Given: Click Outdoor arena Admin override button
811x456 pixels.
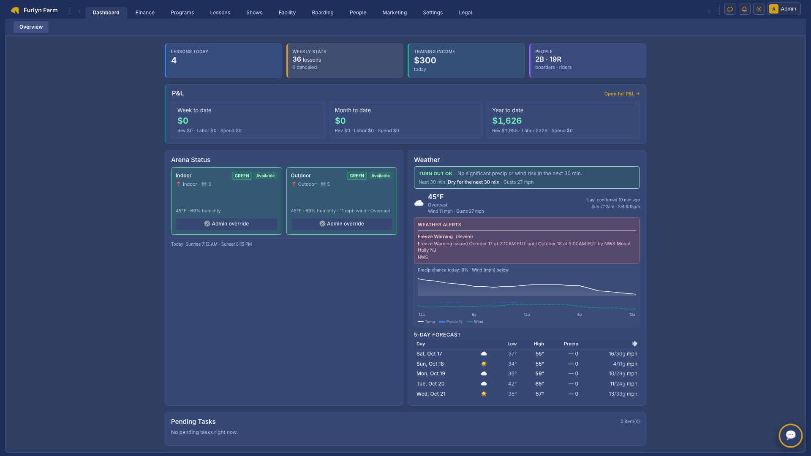Looking at the screenshot, I should (341, 224).
